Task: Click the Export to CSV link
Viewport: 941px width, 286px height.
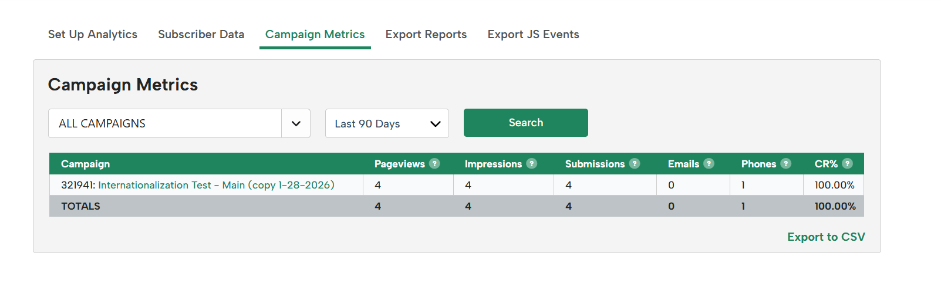Action: click(826, 237)
